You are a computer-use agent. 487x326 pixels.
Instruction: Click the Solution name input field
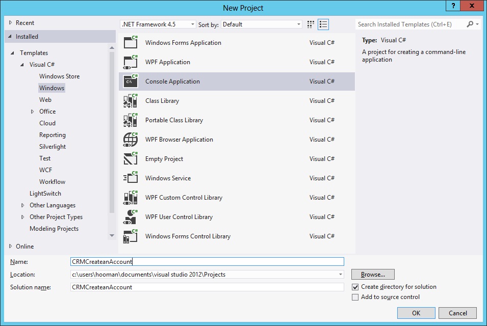click(x=207, y=287)
